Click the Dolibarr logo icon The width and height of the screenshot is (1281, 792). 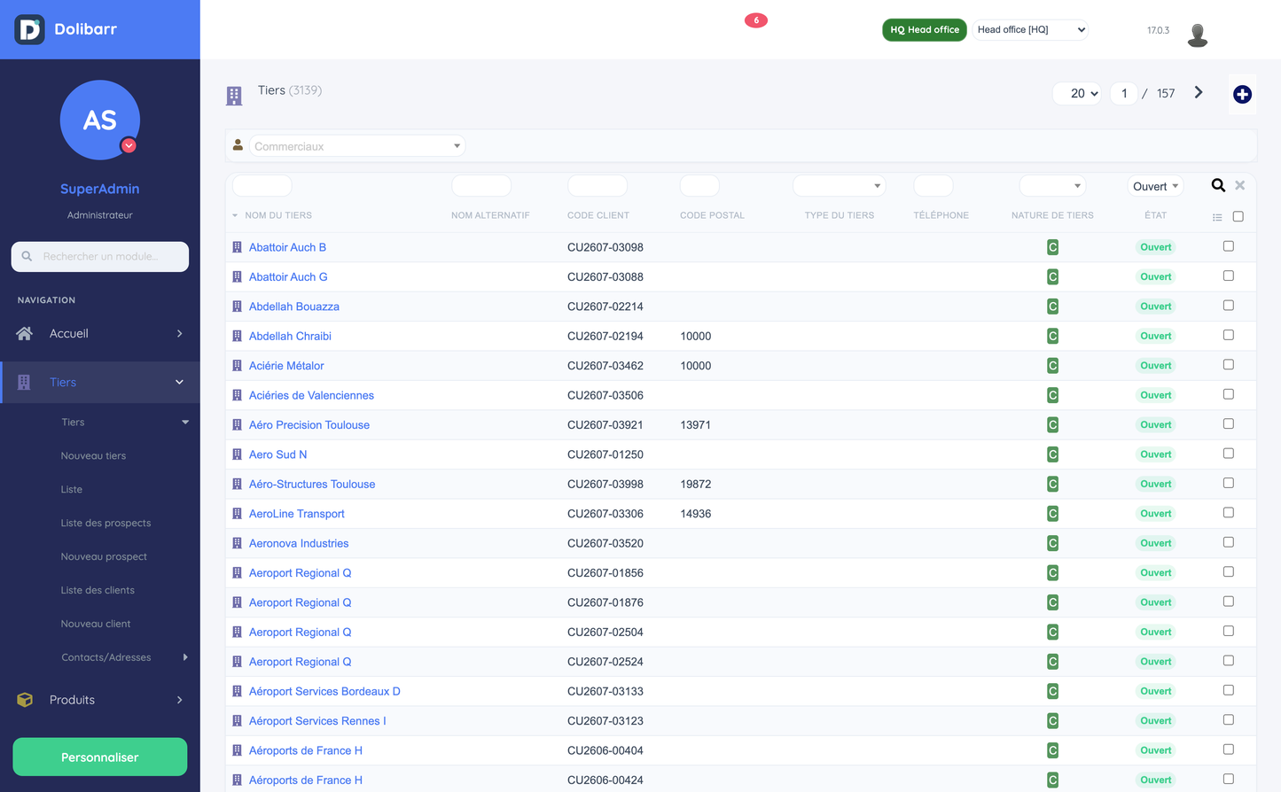point(29,29)
